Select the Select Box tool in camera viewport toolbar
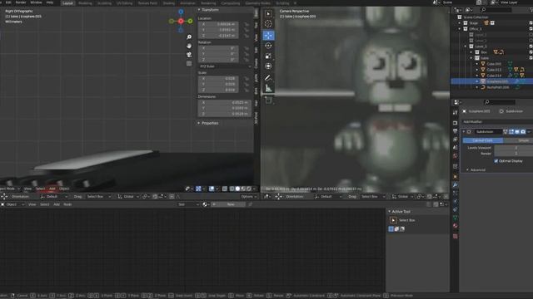The width and height of the screenshot is (533, 299). tap(268, 13)
